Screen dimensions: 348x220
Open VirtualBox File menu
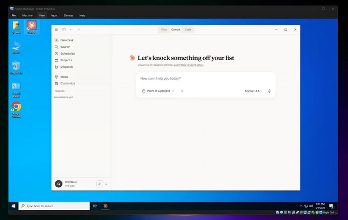14,15
